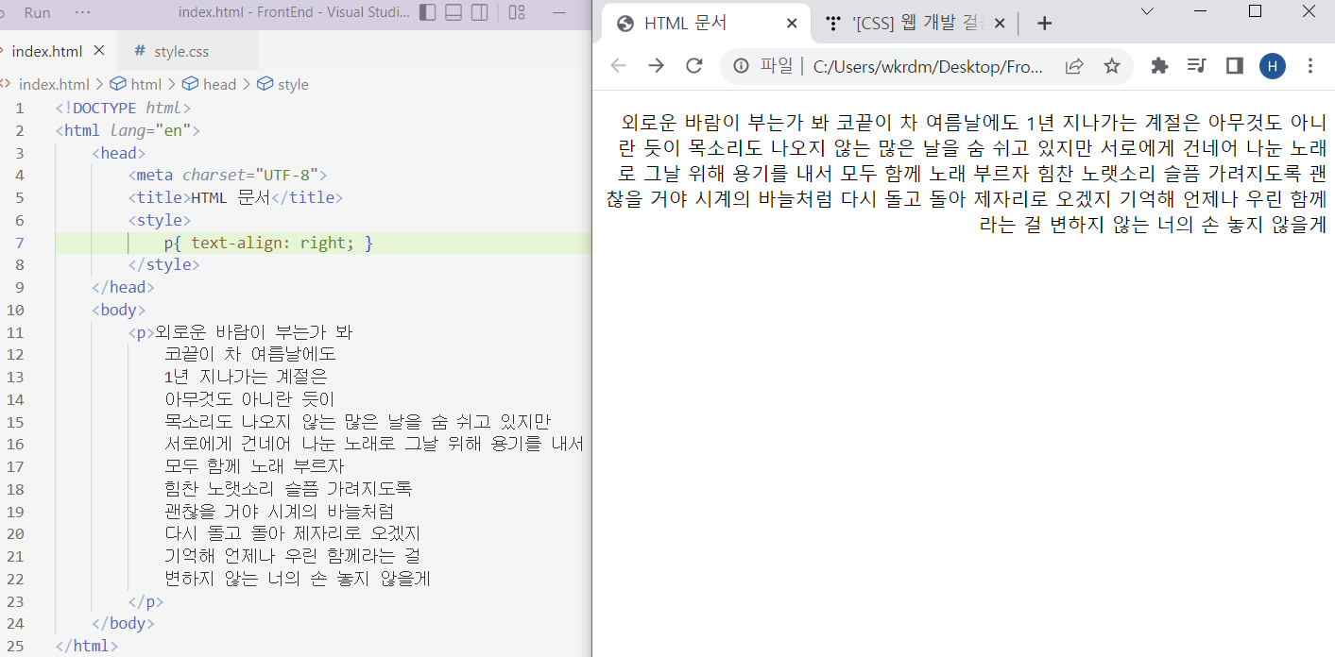Click line number 7 in the gutter

(19, 243)
